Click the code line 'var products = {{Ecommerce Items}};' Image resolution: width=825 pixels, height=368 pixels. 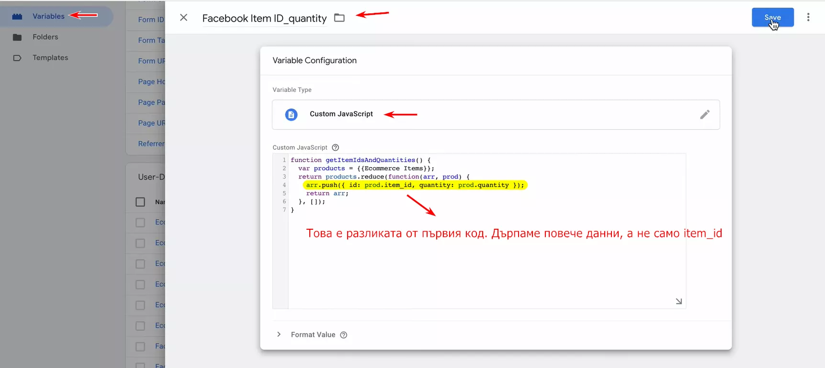click(366, 168)
